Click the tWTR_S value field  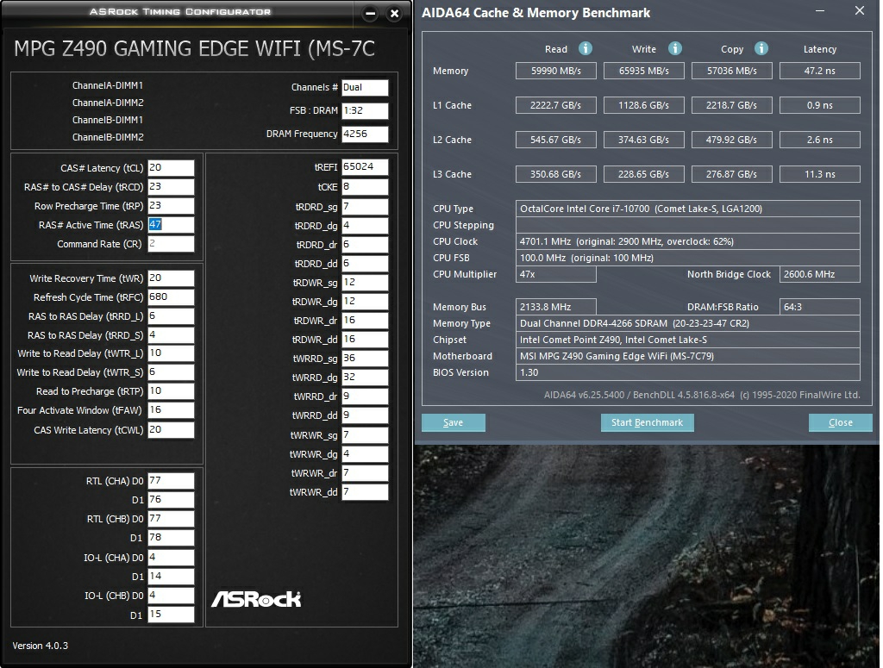click(172, 372)
